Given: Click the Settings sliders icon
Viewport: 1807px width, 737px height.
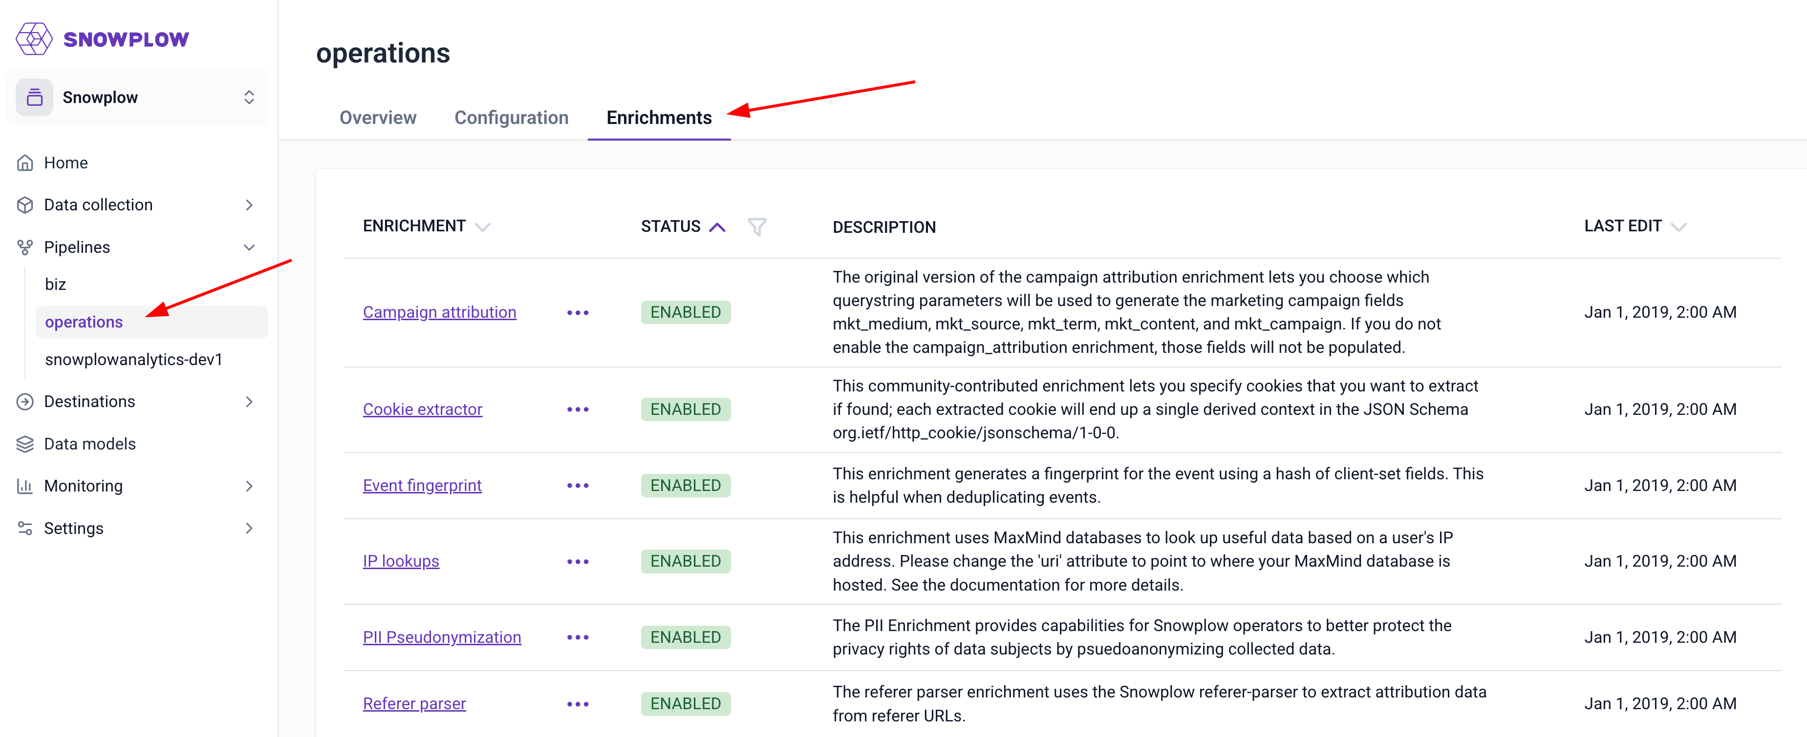Looking at the screenshot, I should pos(25,528).
